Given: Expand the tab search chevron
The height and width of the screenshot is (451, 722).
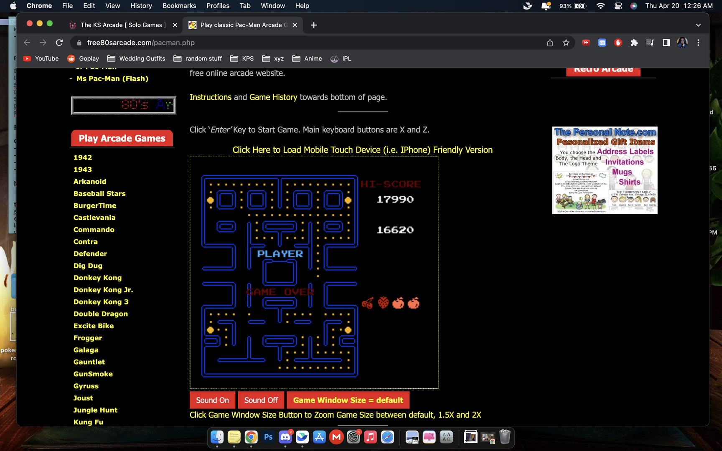Looking at the screenshot, I should 698,25.
